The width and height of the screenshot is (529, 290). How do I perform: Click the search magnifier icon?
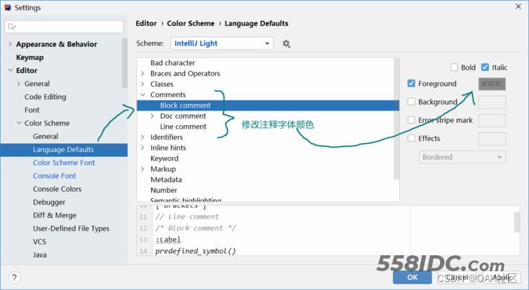[x=12, y=27]
